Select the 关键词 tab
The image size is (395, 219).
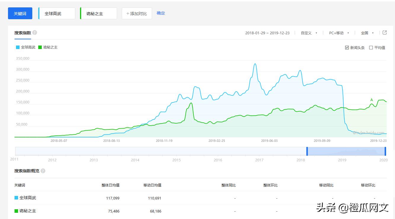pyautogui.click(x=20, y=13)
